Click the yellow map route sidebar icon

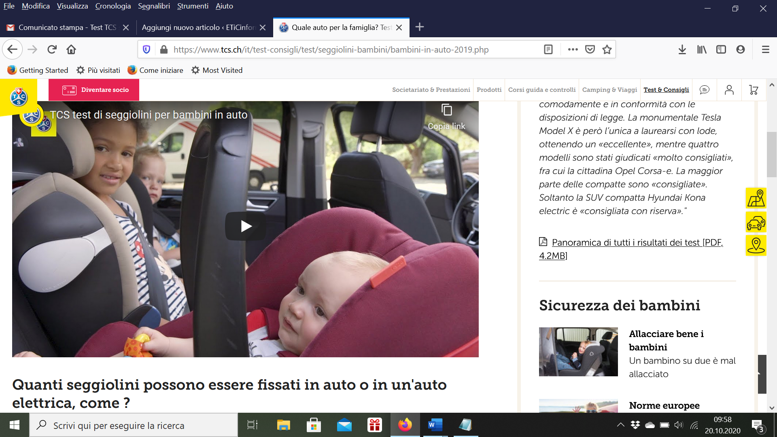pos(756,198)
